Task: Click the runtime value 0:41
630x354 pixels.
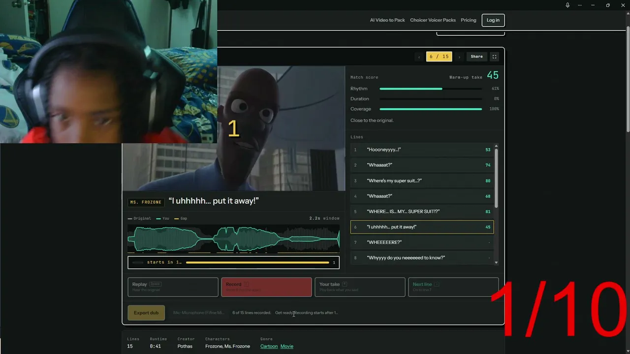Action: tap(155, 346)
